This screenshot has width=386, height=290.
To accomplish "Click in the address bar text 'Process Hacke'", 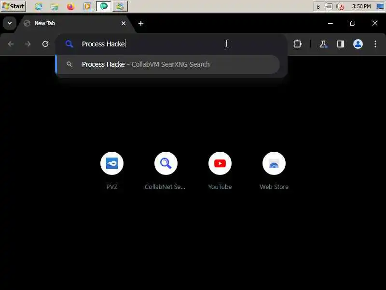I will [103, 44].
